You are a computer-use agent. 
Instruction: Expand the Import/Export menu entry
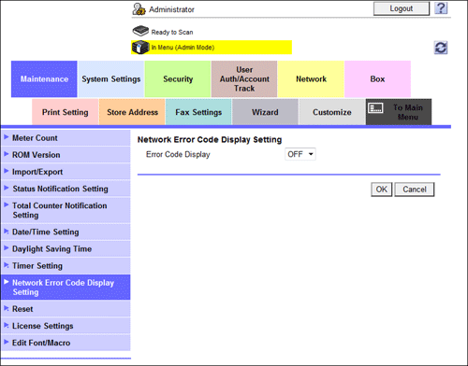click(66, 172)
